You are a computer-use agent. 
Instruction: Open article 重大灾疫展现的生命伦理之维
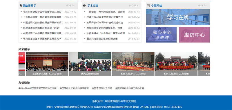[x=102, y=39]
